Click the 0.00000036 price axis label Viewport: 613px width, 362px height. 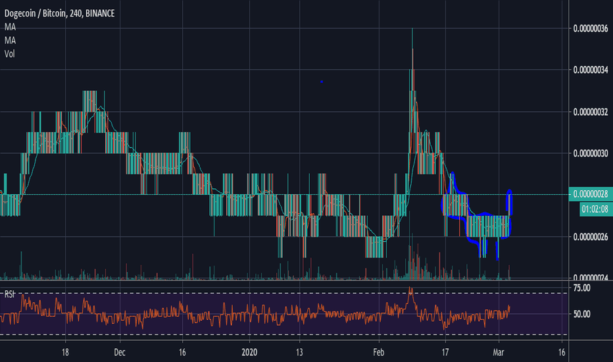coord(591,28)
